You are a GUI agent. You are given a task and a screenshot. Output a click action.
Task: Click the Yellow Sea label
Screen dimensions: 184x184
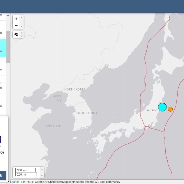tap(53, 126)
